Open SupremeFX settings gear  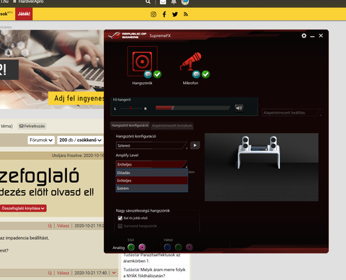pos(304,36)
